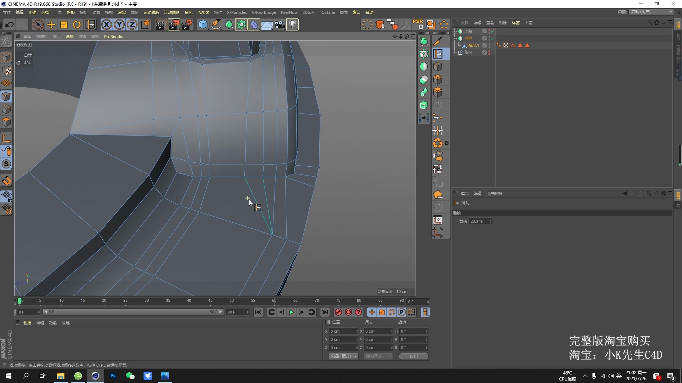Click frame 0 on timeline
Screen dimensions: 682x383
(x=19, y=300)
